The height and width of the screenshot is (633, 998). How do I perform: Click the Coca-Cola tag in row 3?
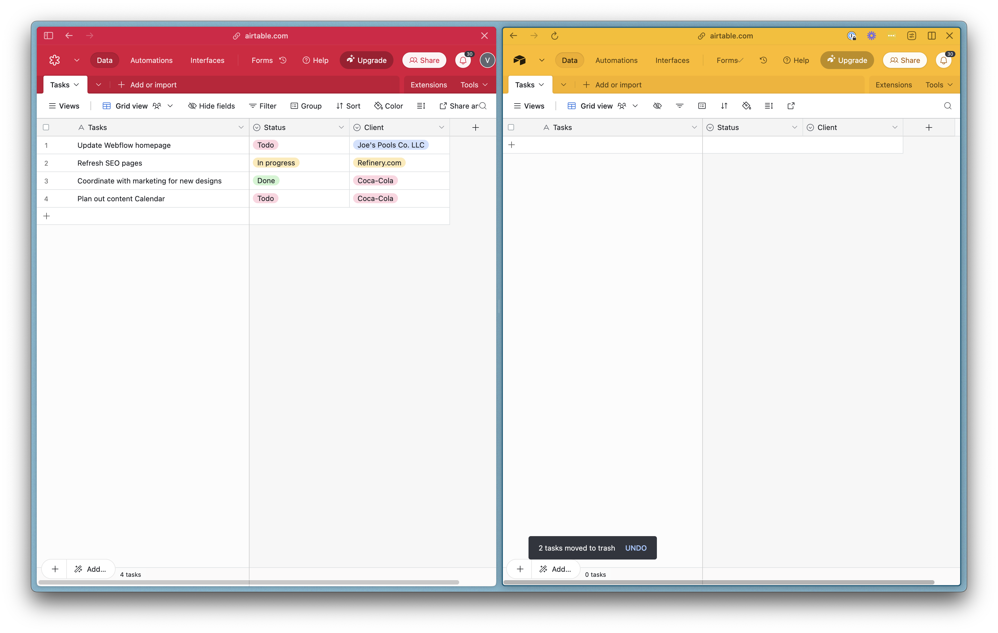375,181
